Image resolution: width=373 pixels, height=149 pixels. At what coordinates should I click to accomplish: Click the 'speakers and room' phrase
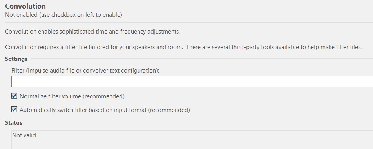[x=161, y=47]
